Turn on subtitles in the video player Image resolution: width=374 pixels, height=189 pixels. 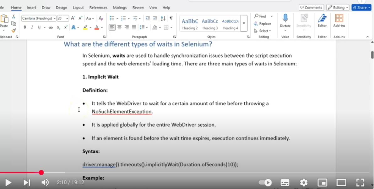285,182
